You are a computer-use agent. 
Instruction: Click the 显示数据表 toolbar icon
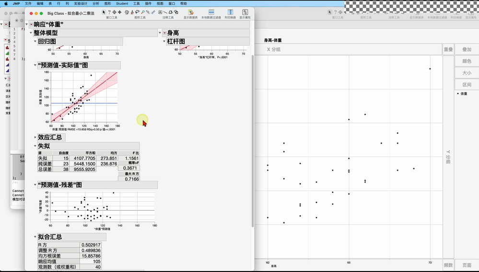(x=191, y=12)
